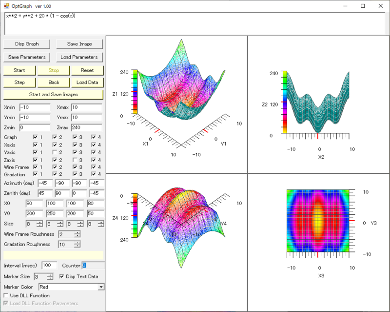The image size is (390, 312).
Task: Click the OptGraph app icon in title bar
Action: [x=6, y=6]
